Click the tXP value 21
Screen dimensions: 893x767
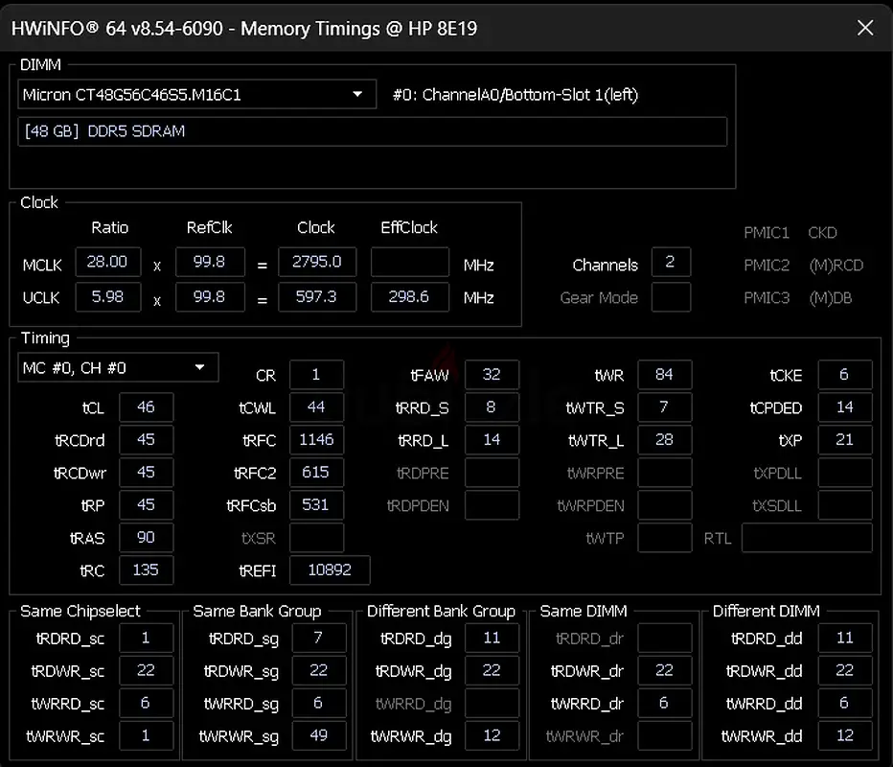(x=845, y=440)
